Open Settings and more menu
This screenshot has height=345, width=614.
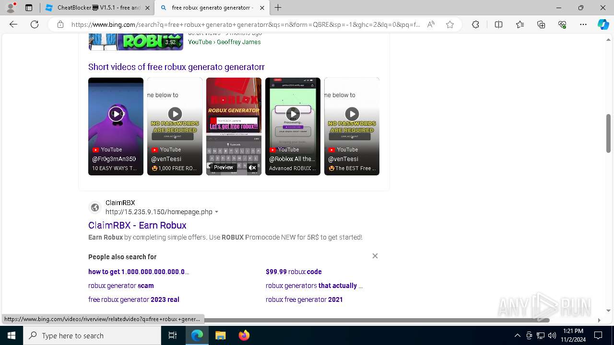(583, 24)
